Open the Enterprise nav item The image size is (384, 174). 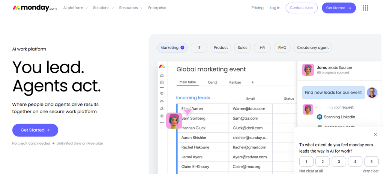click(x=157, y=8)
